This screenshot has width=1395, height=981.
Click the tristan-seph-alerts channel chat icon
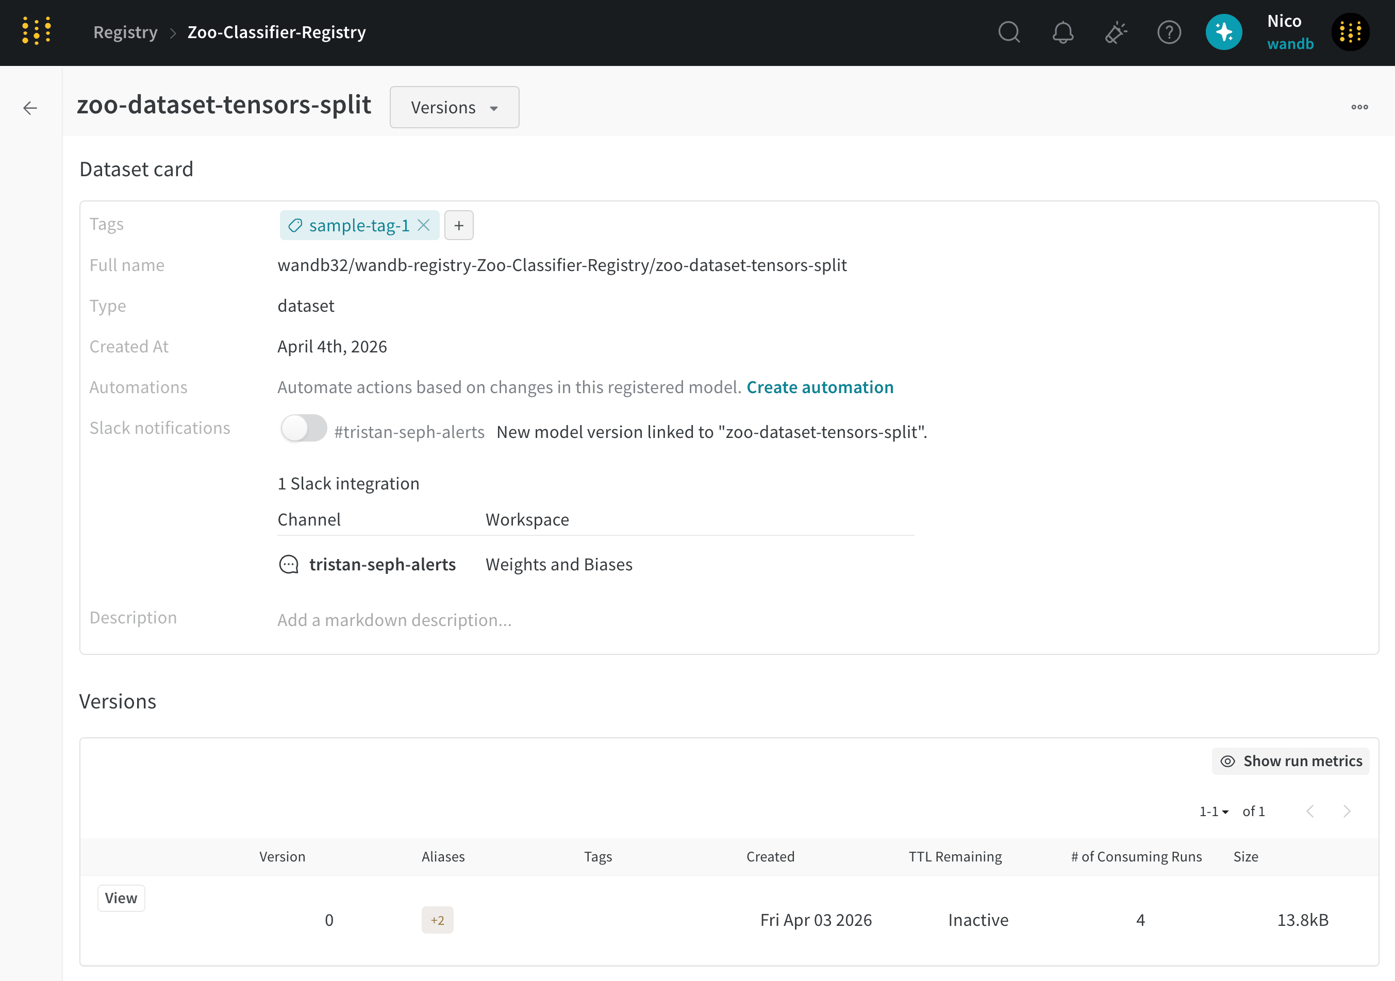[289, 565]
